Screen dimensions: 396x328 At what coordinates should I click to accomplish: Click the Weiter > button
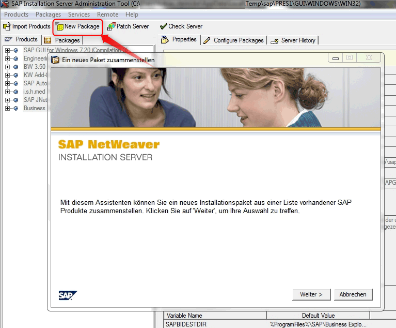(311, 294)
